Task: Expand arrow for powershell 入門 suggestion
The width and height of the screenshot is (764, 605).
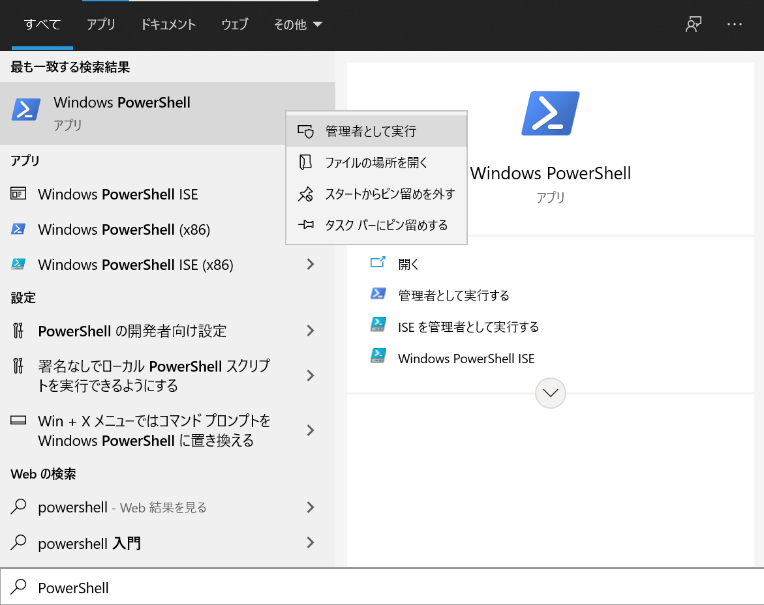Action: pos(311,542)
